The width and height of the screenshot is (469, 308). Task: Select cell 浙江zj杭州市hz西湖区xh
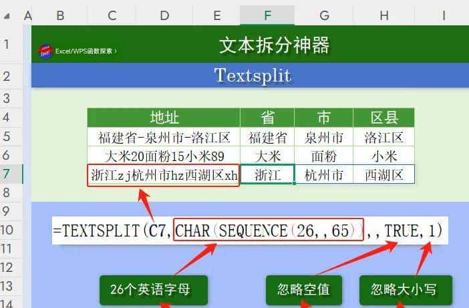click(164, 175)
